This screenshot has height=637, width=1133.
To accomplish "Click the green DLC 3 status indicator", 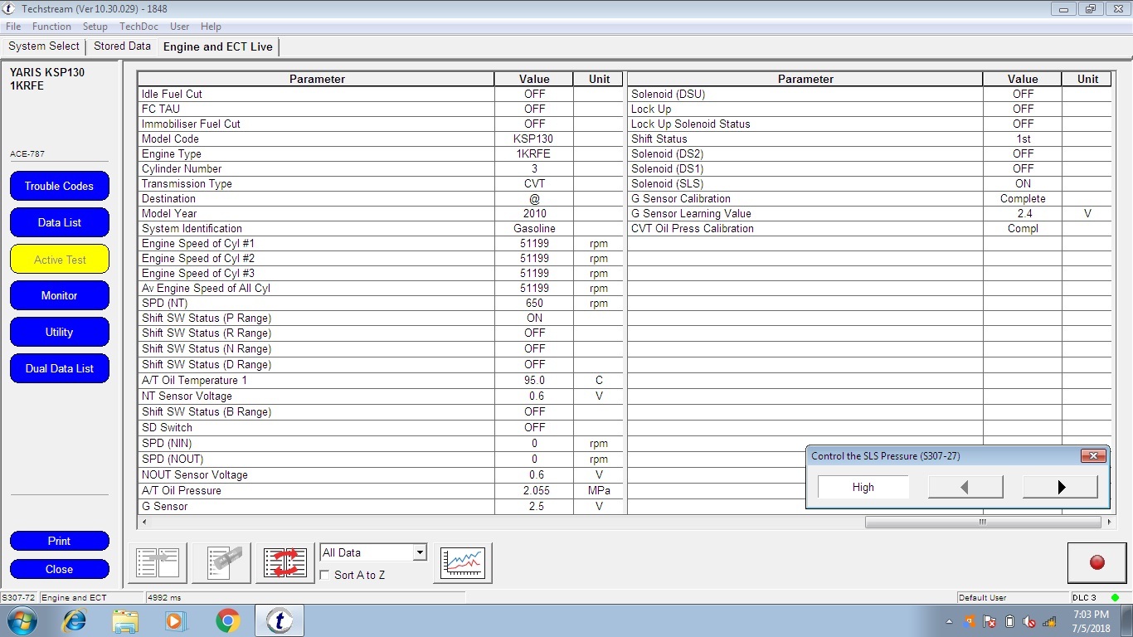I will 1115,597.
